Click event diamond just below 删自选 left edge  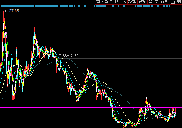click(x=113, y=6)
